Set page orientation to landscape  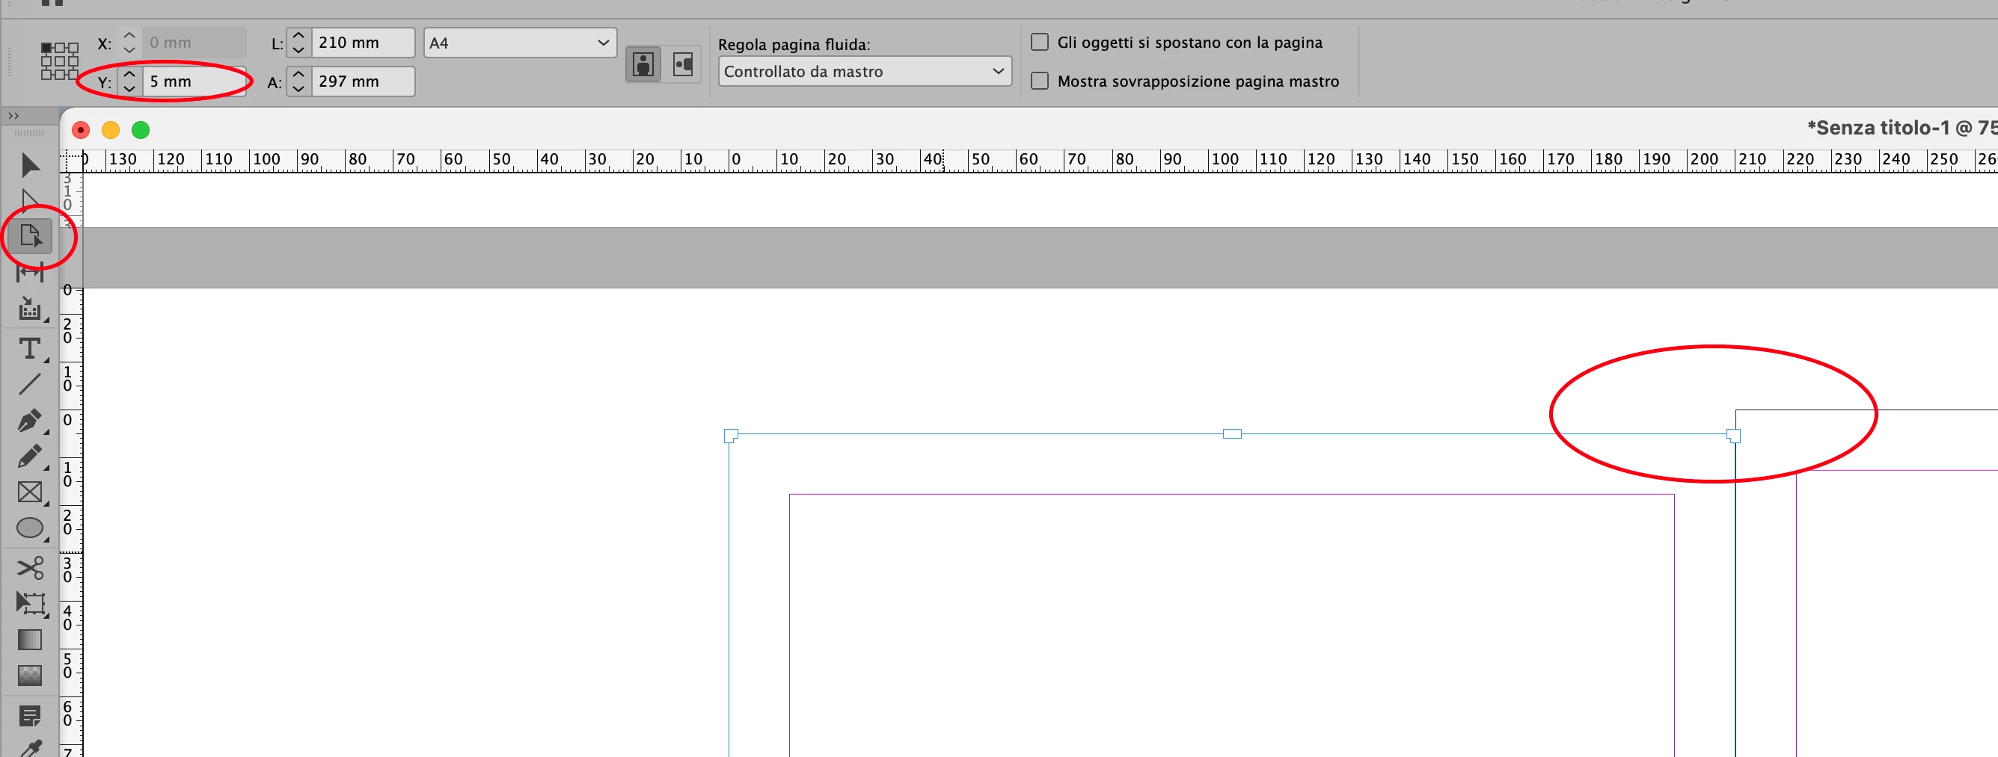click(682, 64)
